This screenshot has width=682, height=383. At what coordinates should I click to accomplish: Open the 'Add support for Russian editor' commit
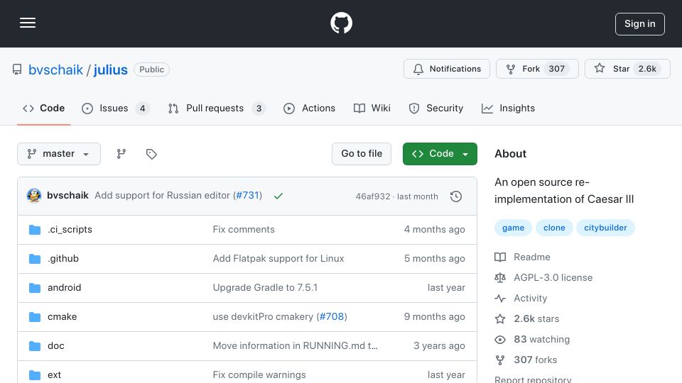(162, 196)
